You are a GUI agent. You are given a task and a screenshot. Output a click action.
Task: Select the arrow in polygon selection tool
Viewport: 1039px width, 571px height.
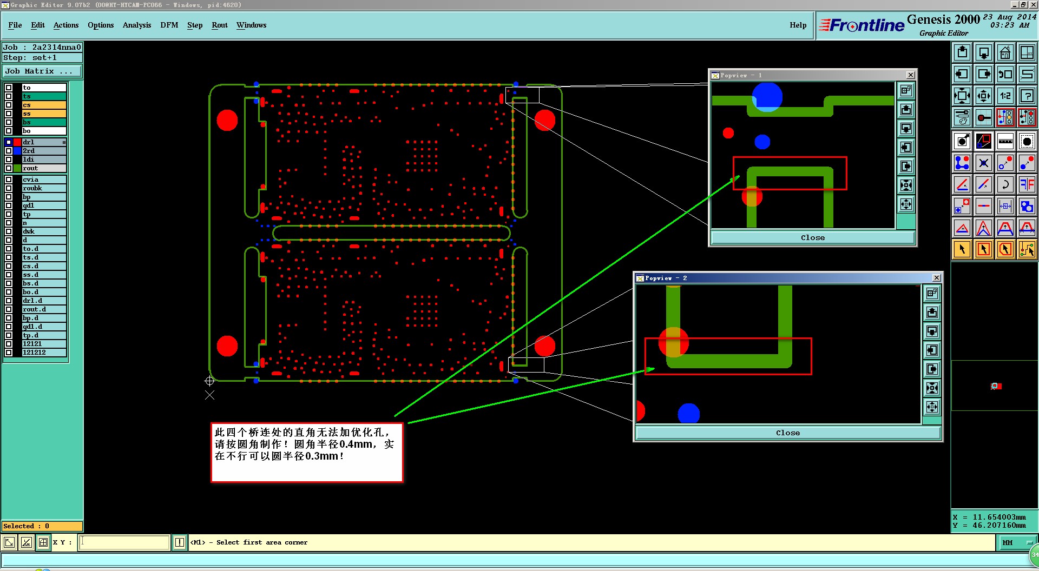point(1005,249)
